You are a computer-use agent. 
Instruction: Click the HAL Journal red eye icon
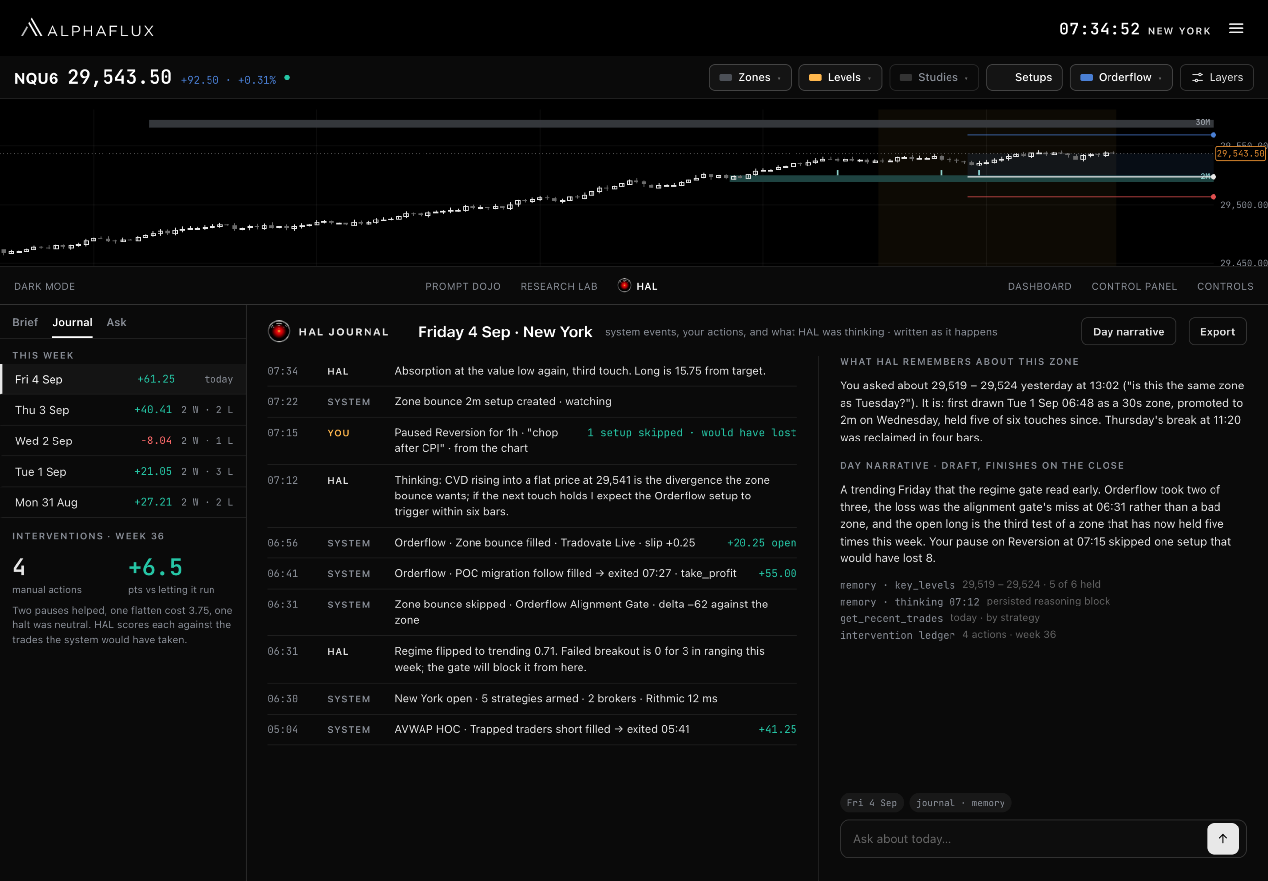pyautogui.click(x=279, y=331)
